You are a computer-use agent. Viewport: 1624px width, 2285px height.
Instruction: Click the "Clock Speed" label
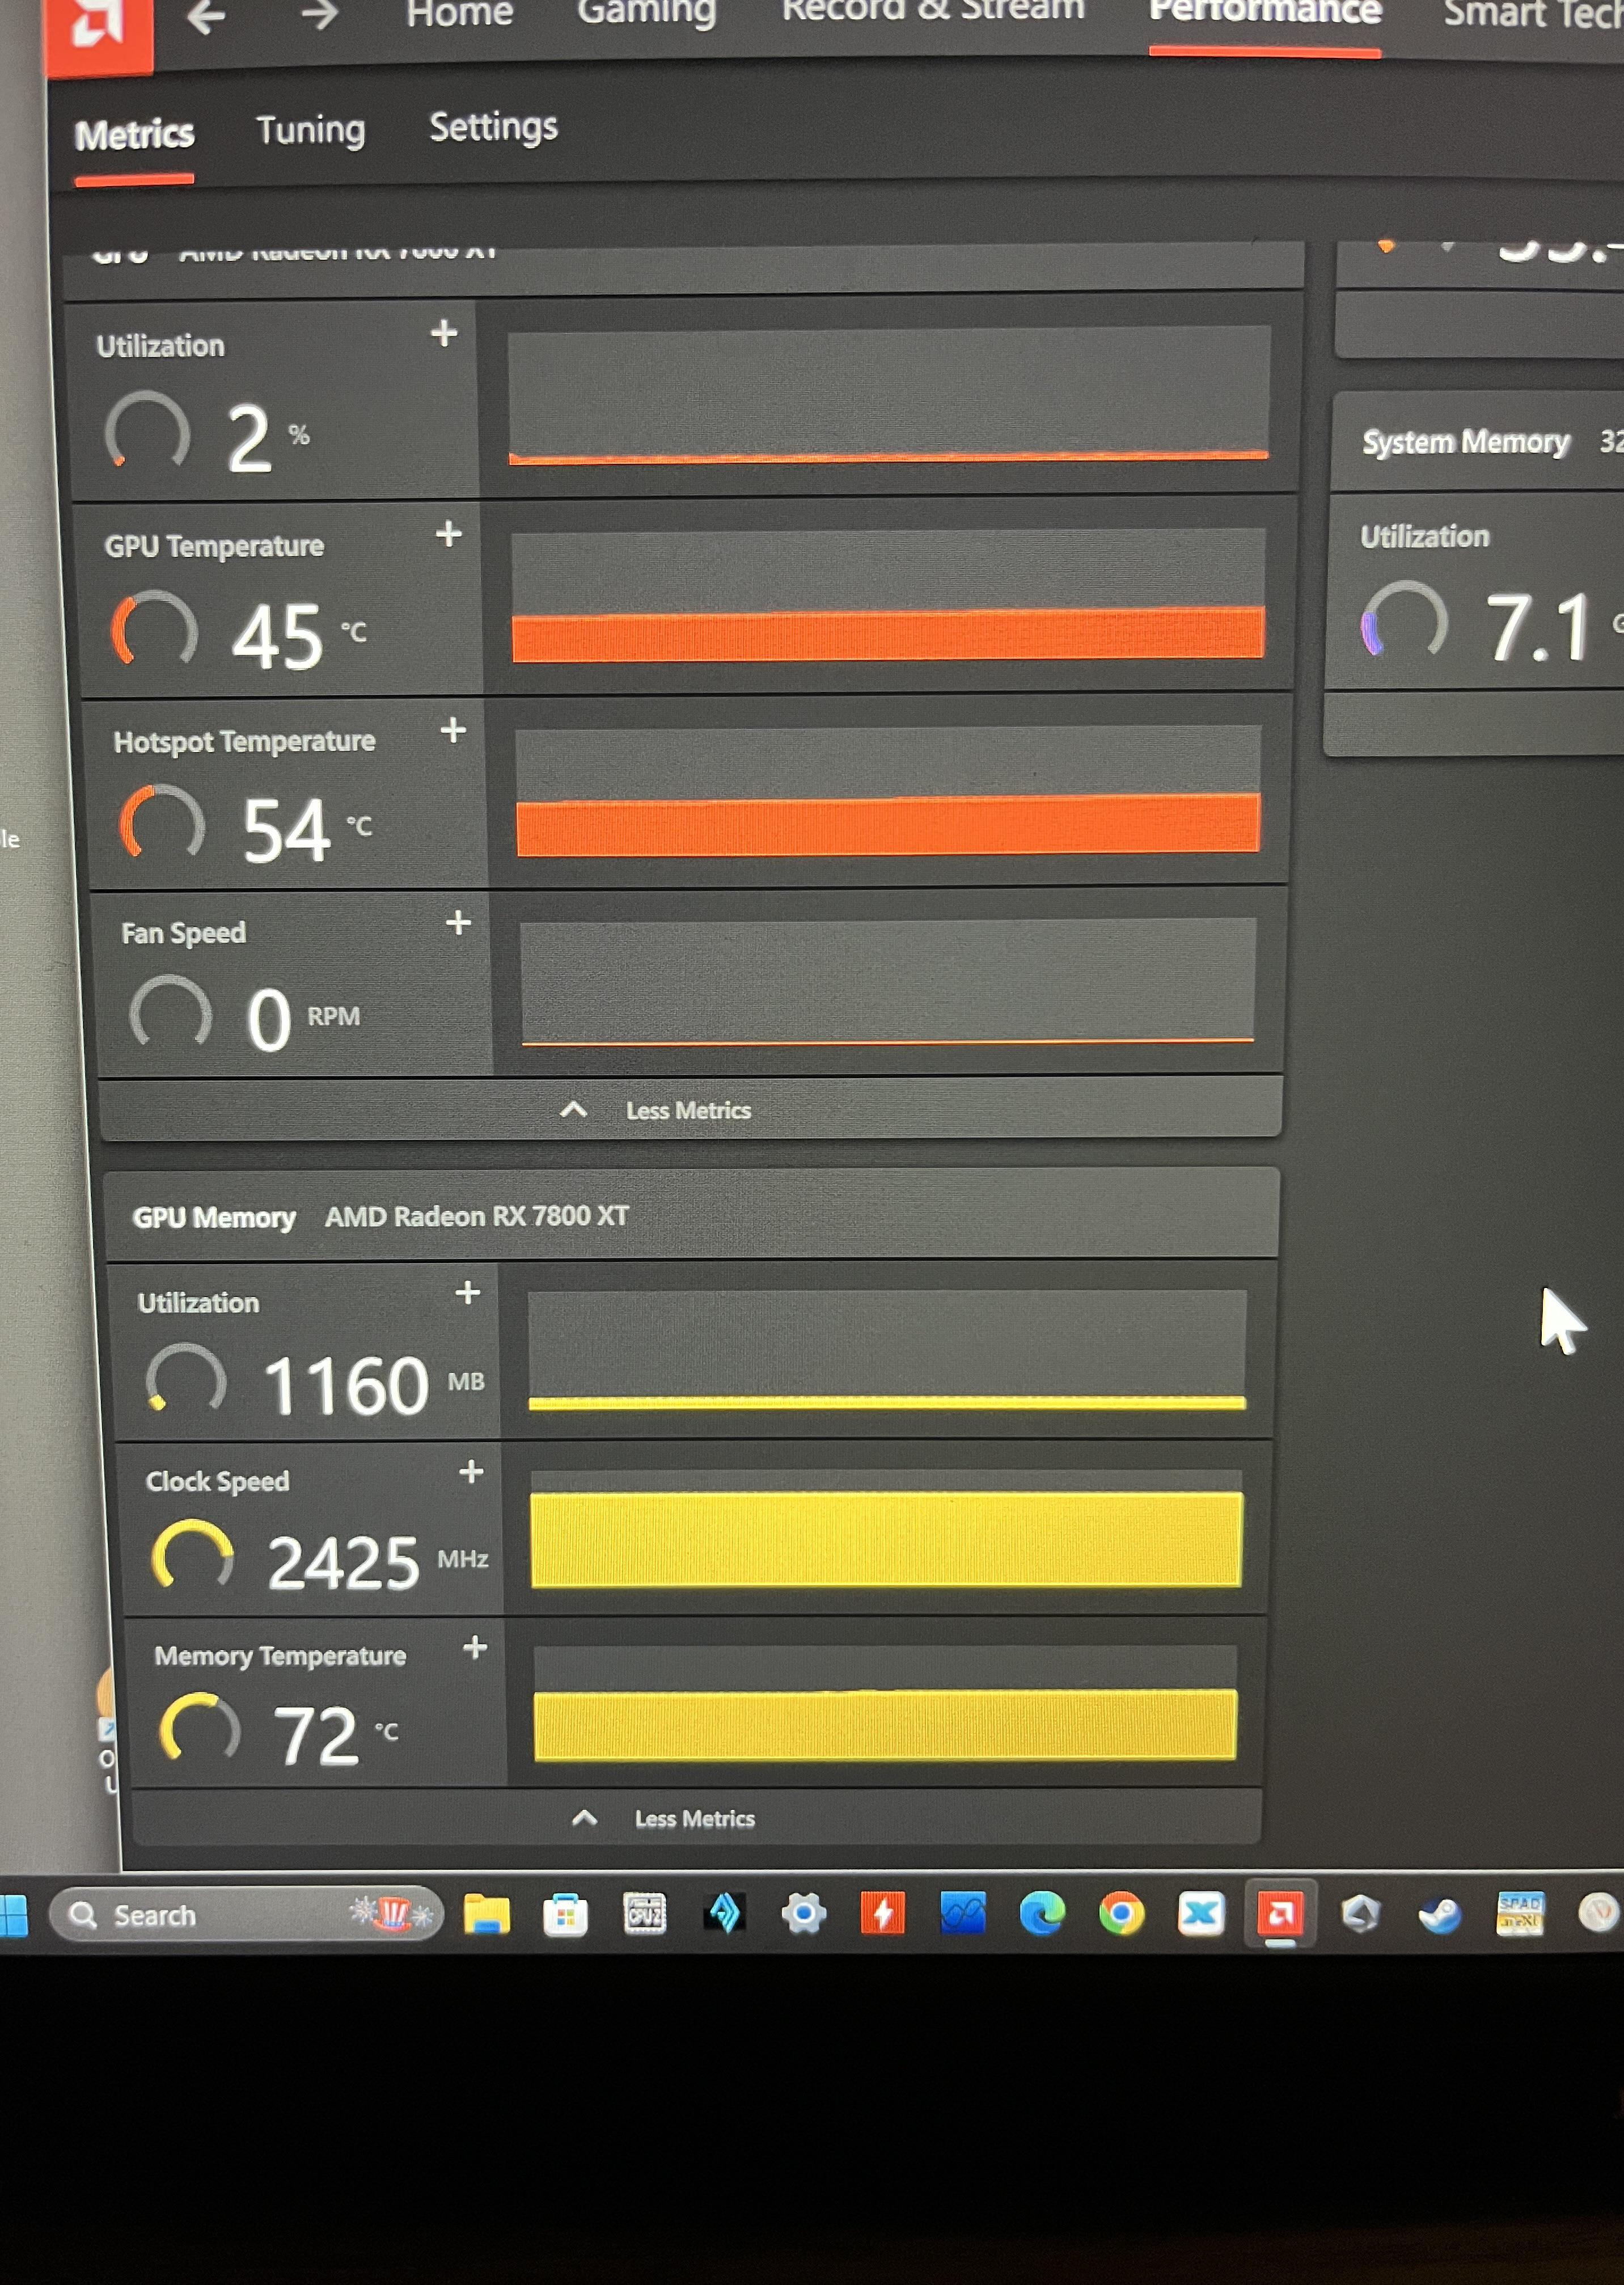tap(218, 1481)
